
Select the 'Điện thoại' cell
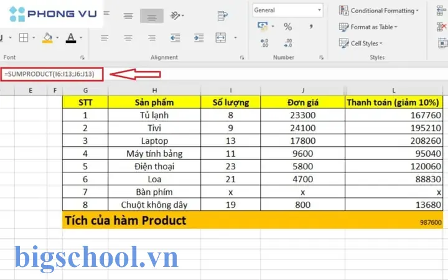tap(154, 166)
